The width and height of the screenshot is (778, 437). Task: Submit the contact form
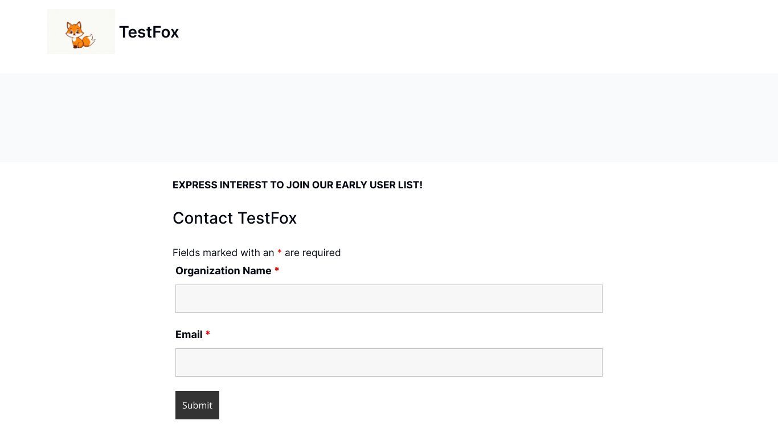point(197,405)
